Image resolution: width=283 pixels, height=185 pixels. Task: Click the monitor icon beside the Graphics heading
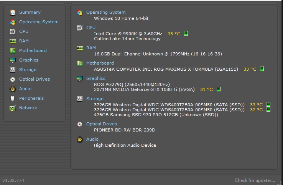click(80, 78)
